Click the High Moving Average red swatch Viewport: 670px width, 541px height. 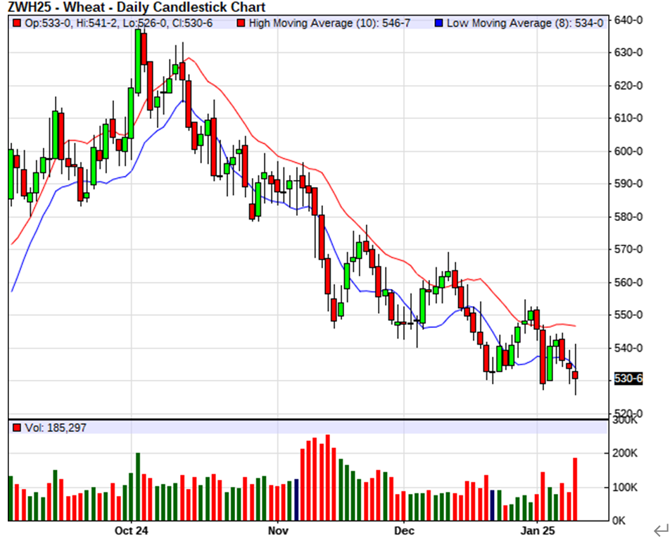click(241, 23)
